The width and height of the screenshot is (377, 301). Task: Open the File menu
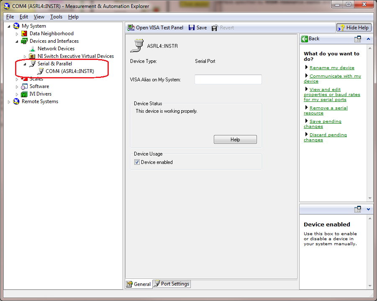pyautogui.click(x=10, y=17)
